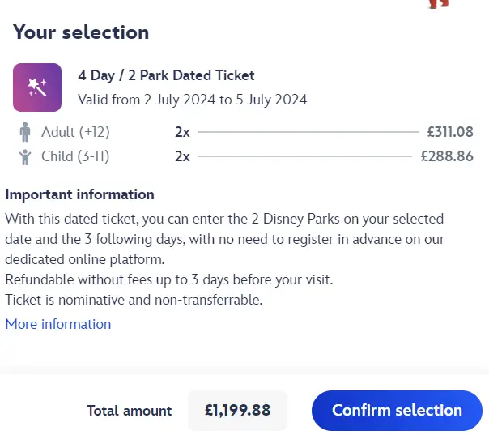The width and height of the screenshot is (489, 435).
Task: Click the purple magic wand ticket icon
Action: (37, 87)
